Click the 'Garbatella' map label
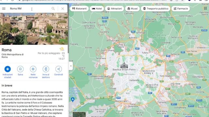209x117 pixels. tap(134, 80)
